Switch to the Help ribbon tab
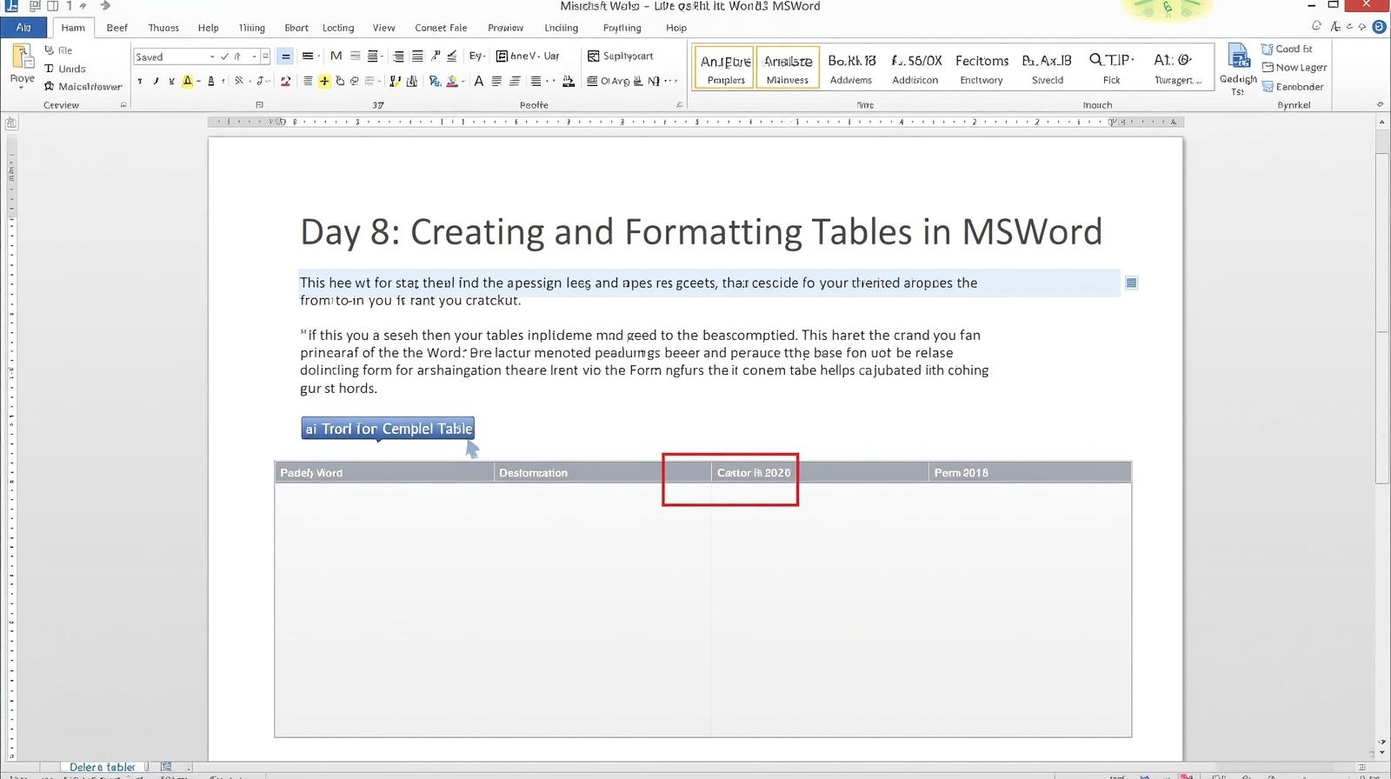Image resolution: width=1391 pixels, height=779 pixels. [x=208, y=28]
